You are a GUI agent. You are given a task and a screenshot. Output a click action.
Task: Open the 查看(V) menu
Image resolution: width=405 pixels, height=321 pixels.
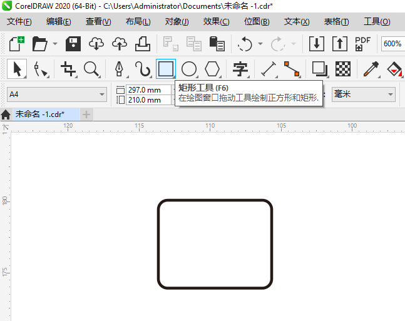pos(98,22)
